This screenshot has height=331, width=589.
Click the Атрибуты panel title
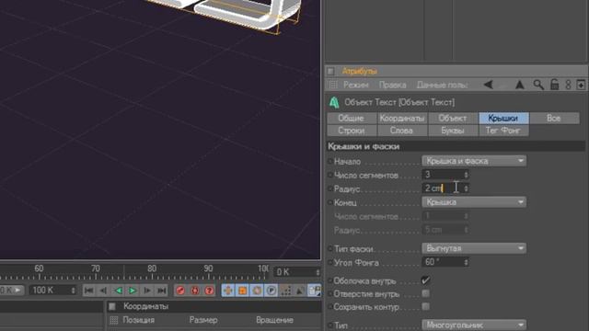(x=359, y=71)
